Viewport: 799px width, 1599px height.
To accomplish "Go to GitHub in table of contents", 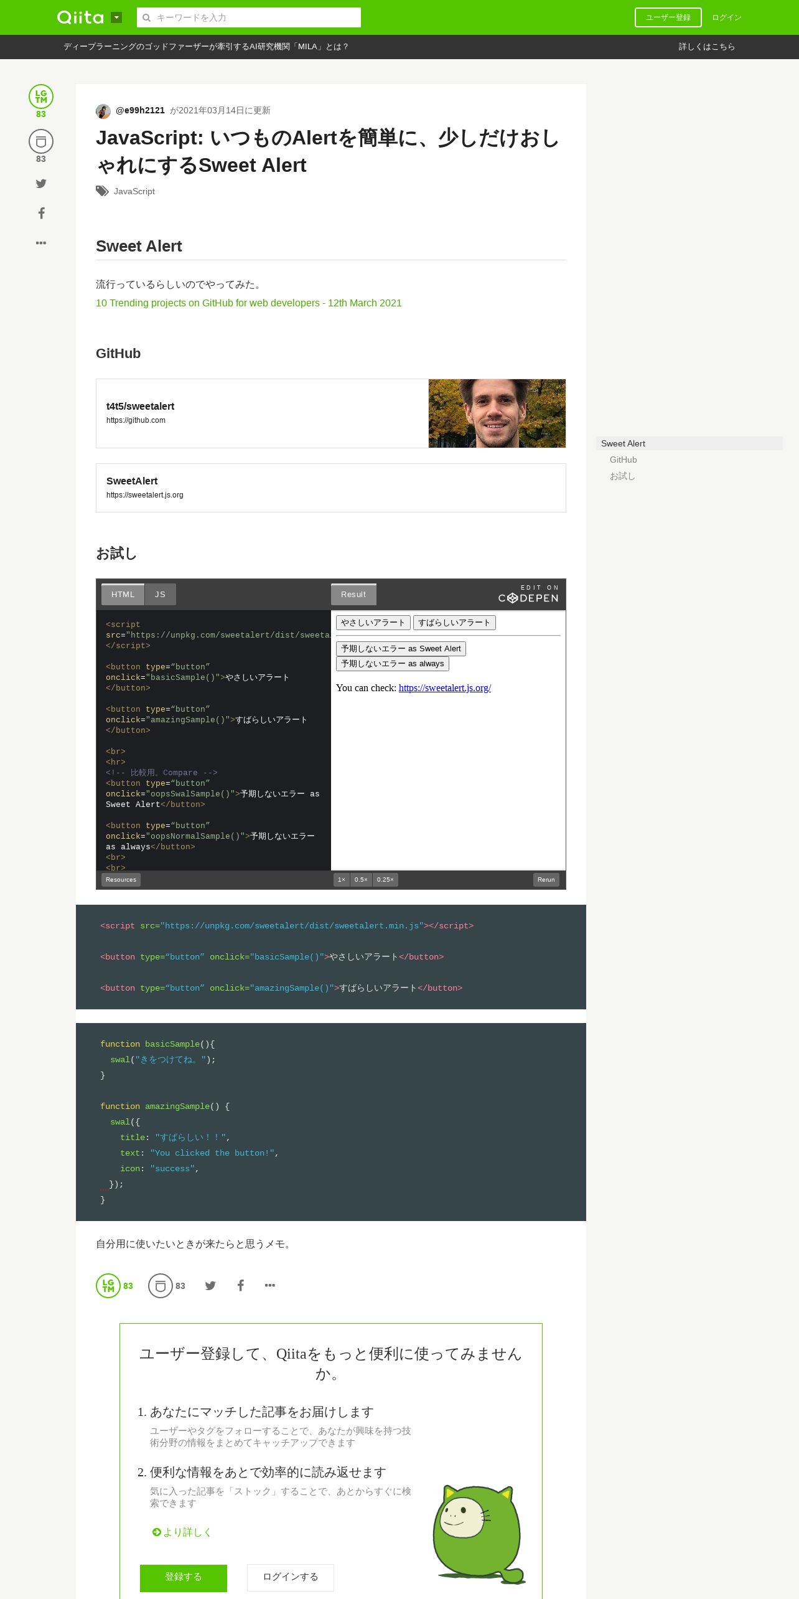I will (x=624, y=460).
